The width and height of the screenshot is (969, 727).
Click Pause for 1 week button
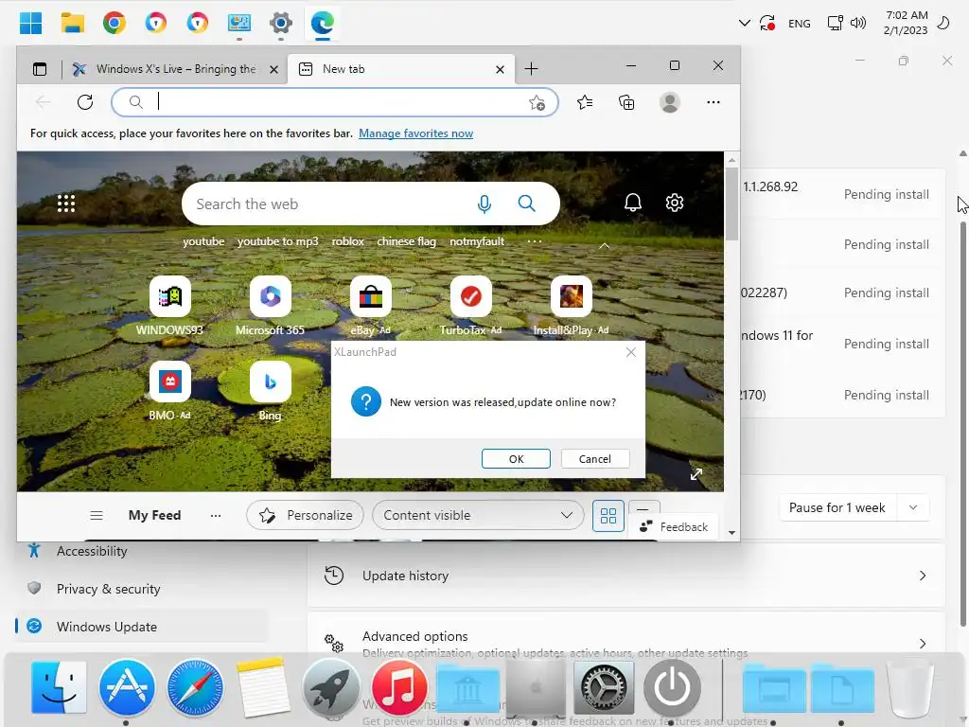tap(837, 507)
